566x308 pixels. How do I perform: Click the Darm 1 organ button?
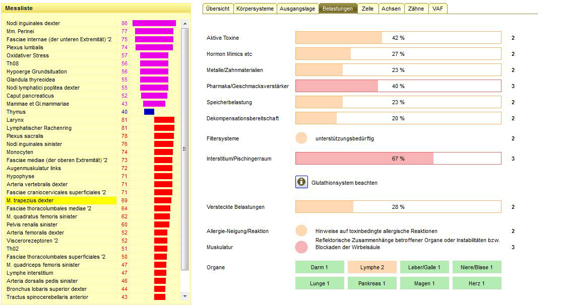pos(320,267)
